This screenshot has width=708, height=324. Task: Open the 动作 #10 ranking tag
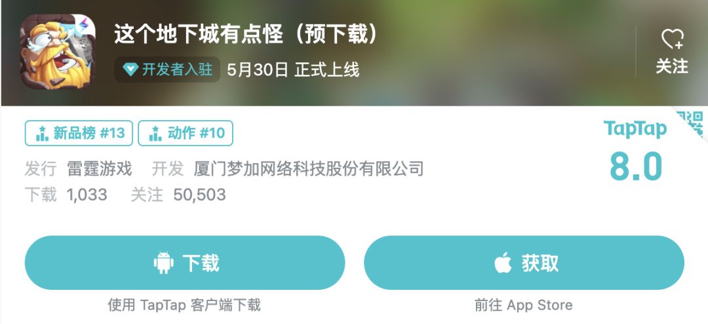186,133
